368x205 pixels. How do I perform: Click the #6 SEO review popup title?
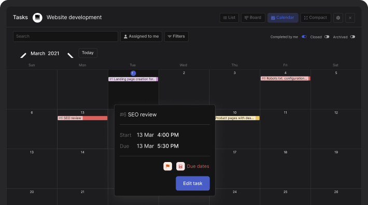click(138, 114)
